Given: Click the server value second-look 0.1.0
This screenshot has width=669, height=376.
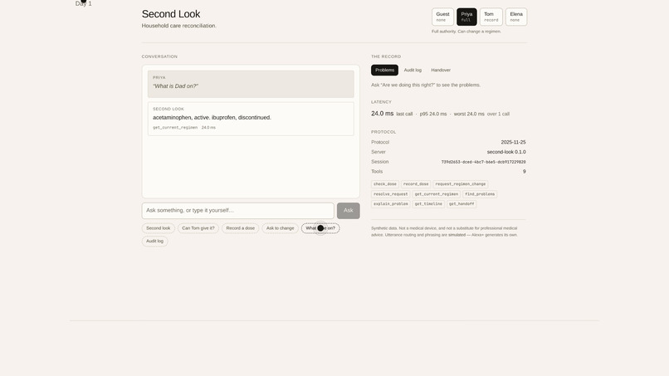Looking at the screenshot, I should pos(506,152).
